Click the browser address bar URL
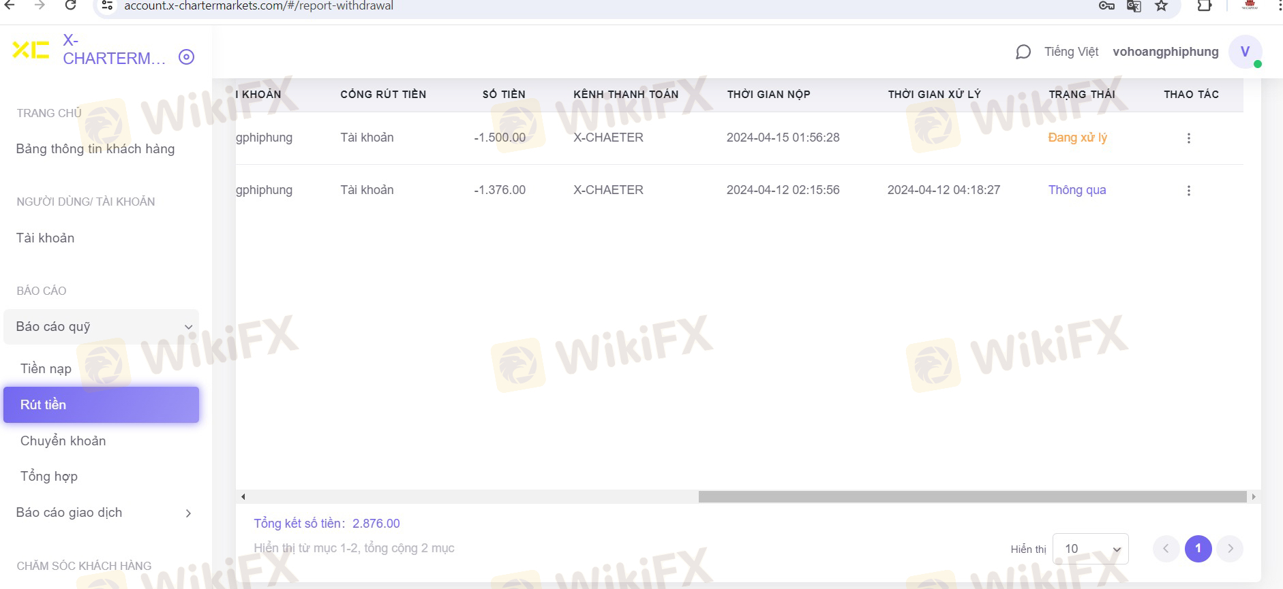 pyautogui.click(x=259, y=6)
